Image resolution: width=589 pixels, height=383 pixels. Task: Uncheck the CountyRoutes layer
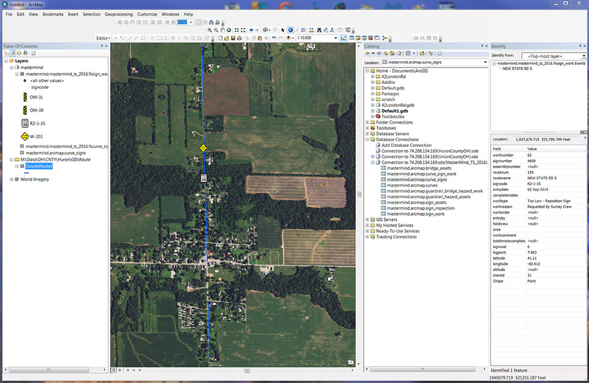(22, 166)
